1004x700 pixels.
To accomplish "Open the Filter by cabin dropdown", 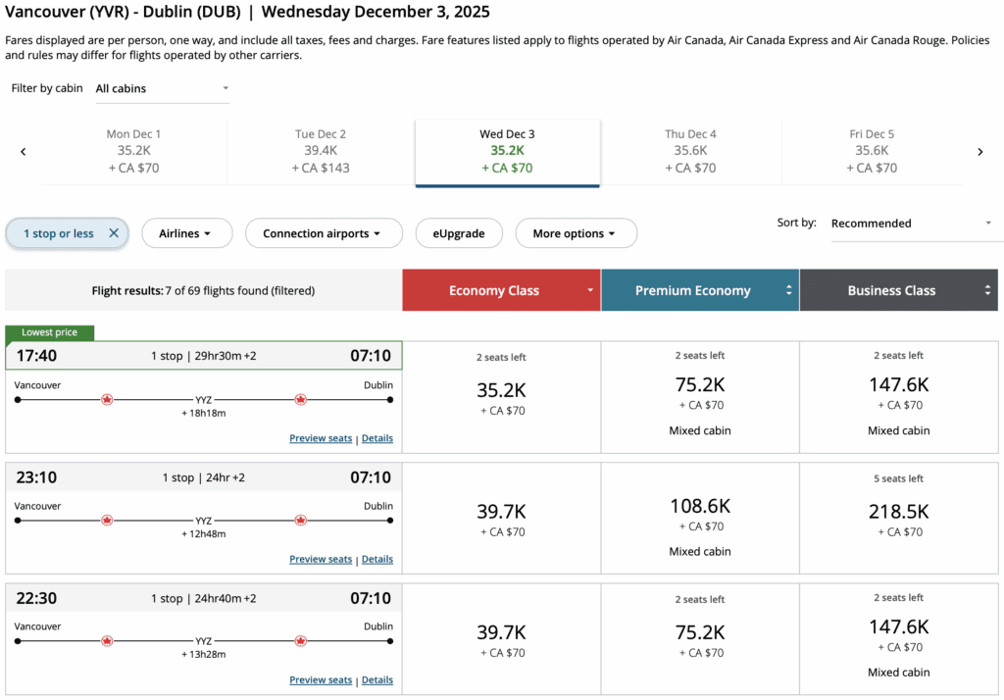I will (162, 89).
